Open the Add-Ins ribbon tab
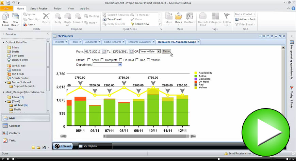 [x=85, y=8]
